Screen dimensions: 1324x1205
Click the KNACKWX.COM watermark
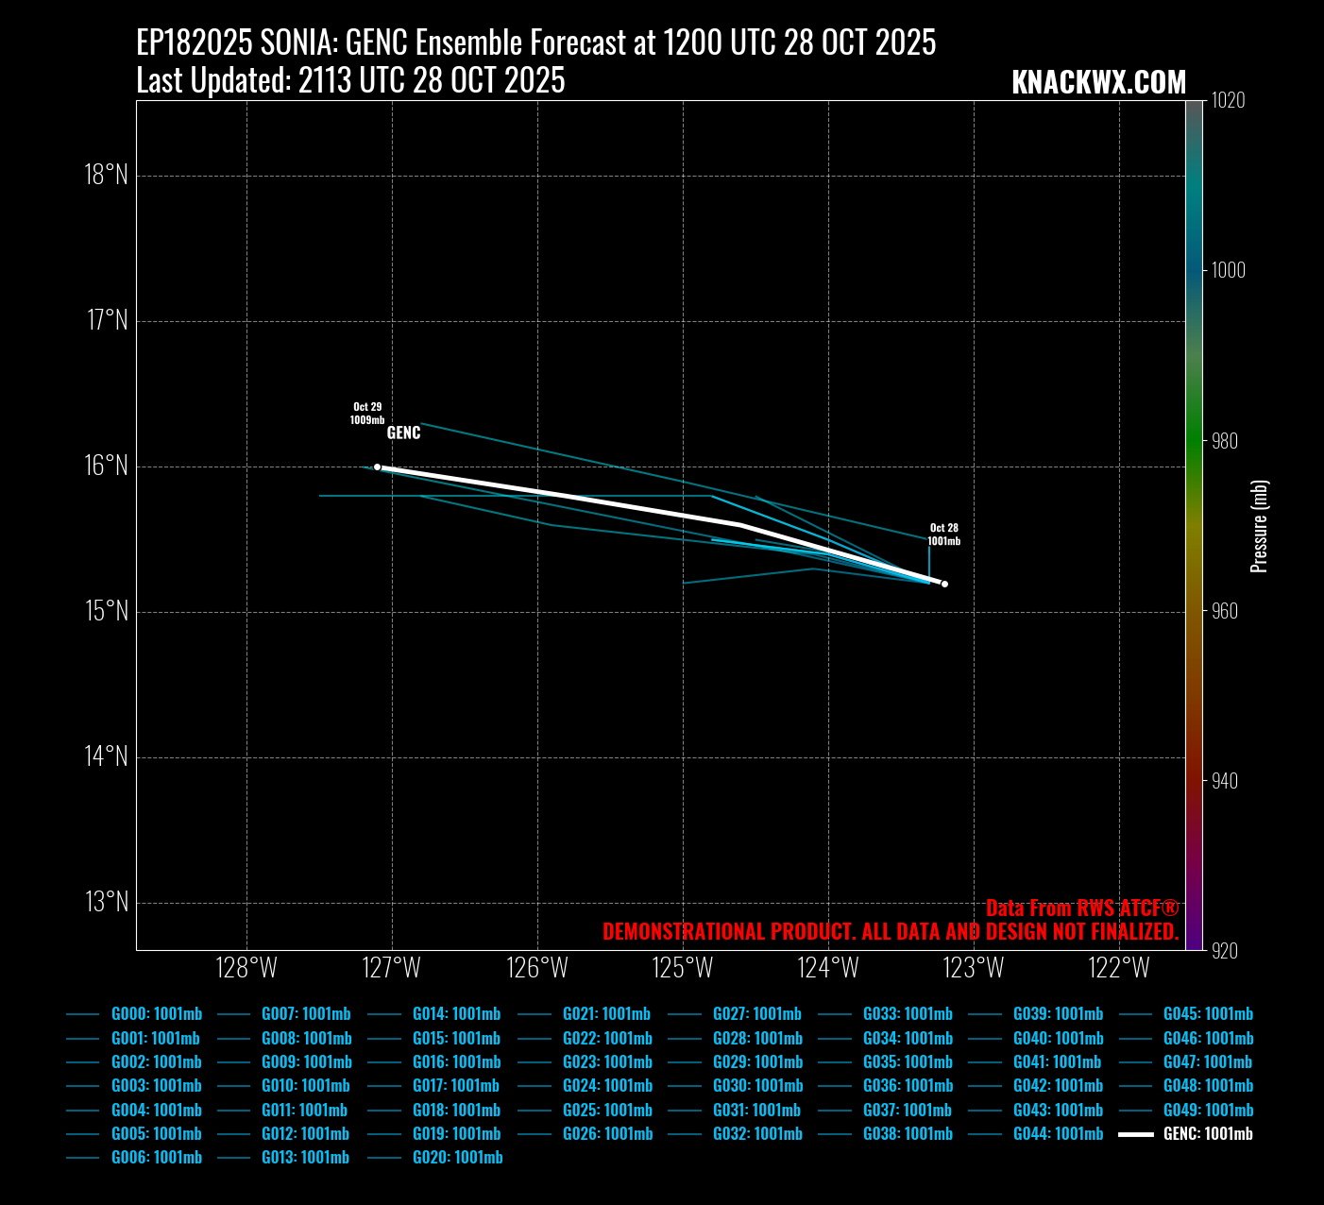click(x=1098, y=83)
